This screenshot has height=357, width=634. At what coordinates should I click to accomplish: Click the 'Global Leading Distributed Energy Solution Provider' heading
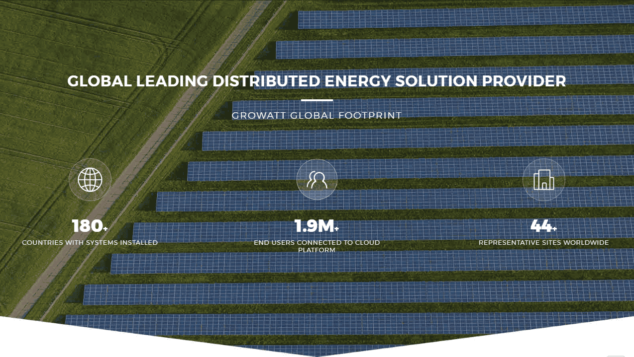317,81
